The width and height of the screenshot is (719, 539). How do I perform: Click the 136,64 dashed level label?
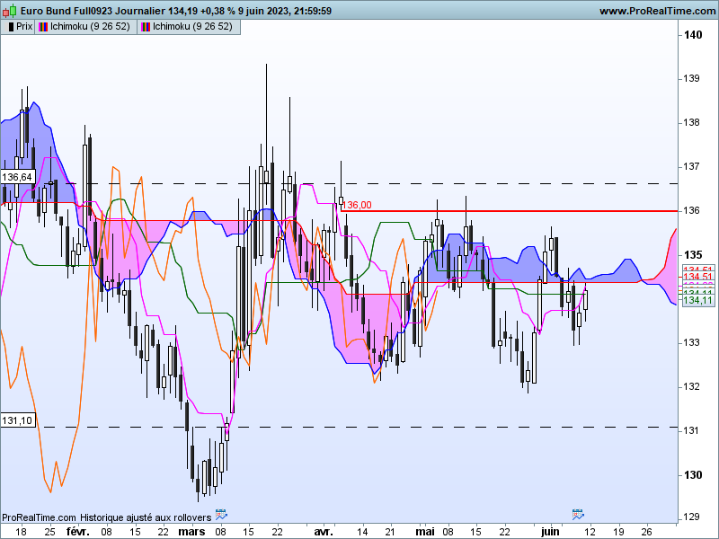(17, 177)
